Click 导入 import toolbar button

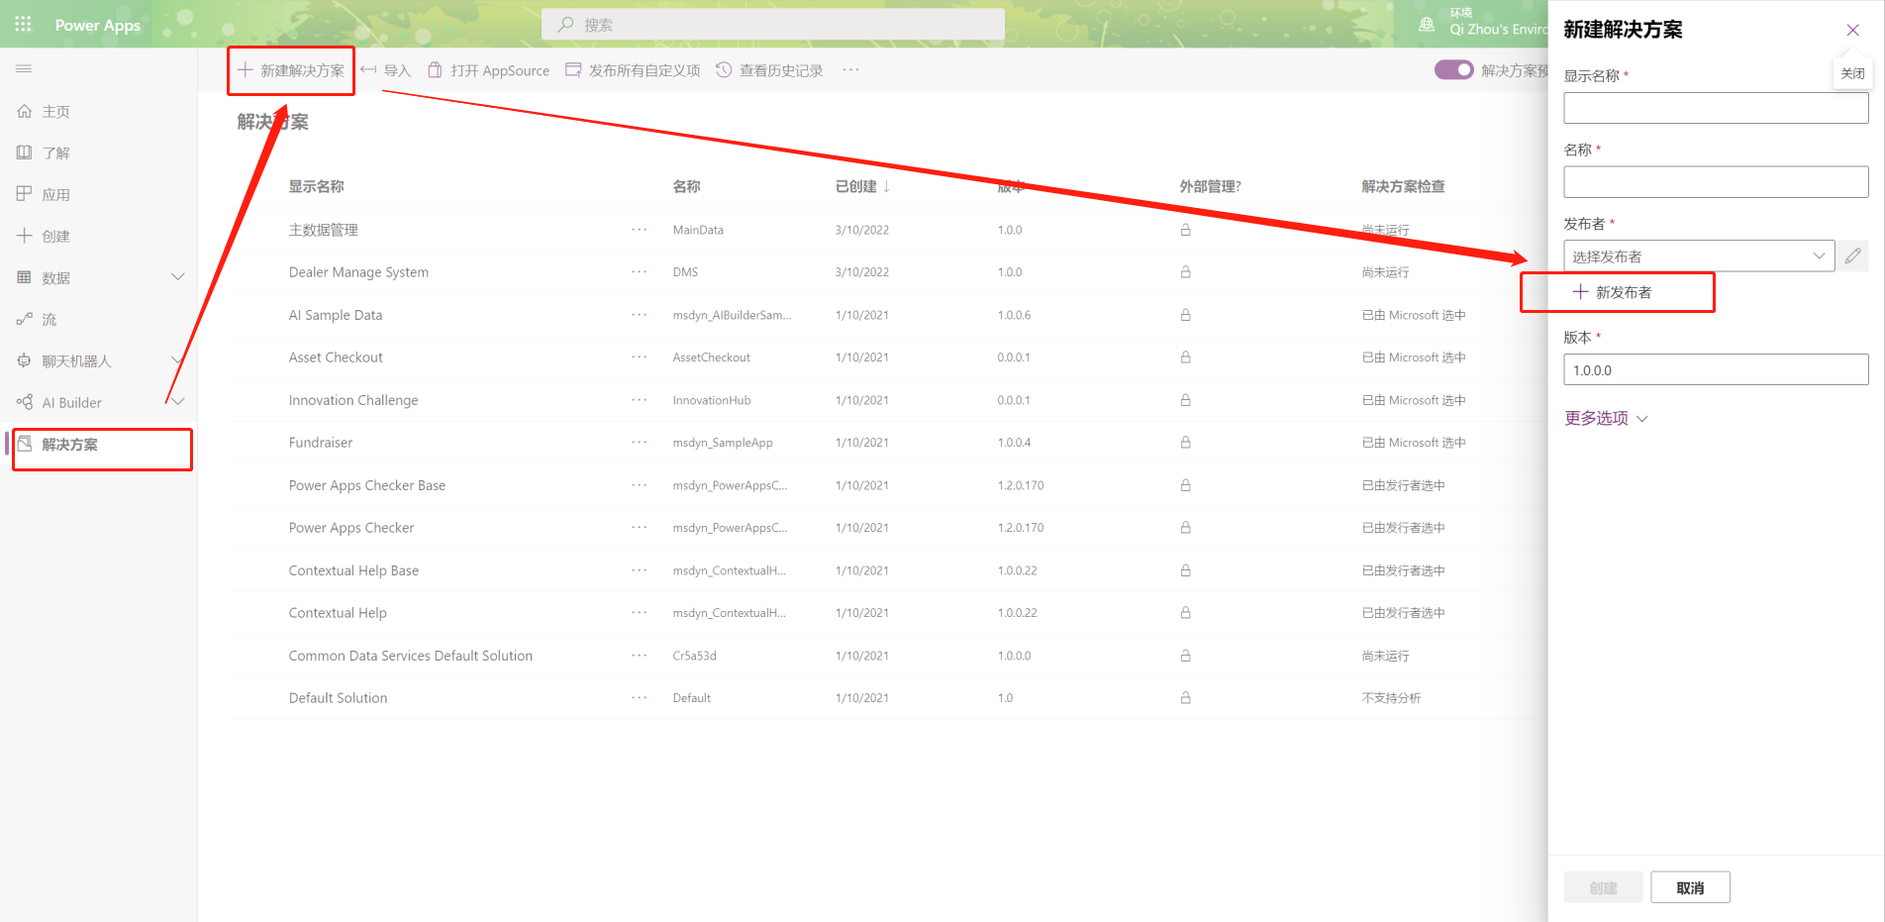[x=386, y=70]
